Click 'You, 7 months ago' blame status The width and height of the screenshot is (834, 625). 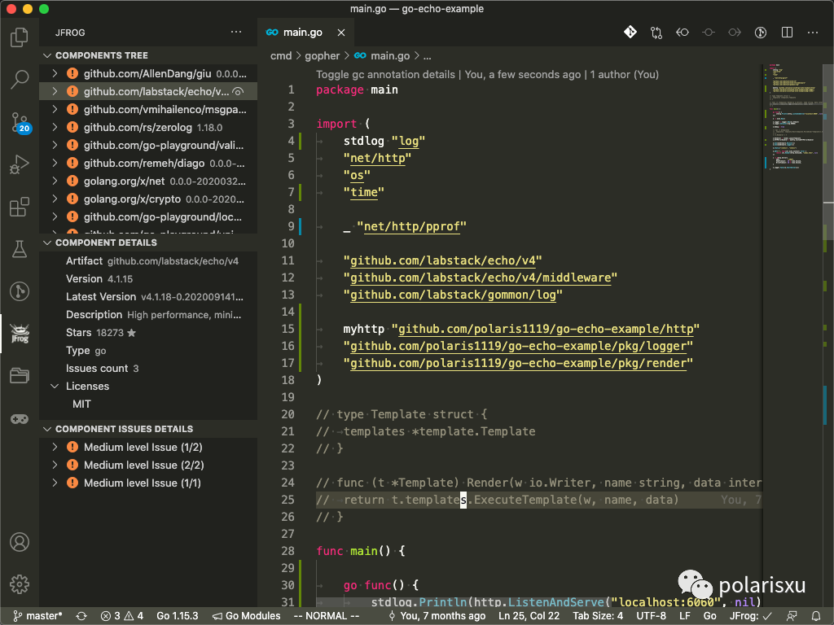(x=437, y=616)
